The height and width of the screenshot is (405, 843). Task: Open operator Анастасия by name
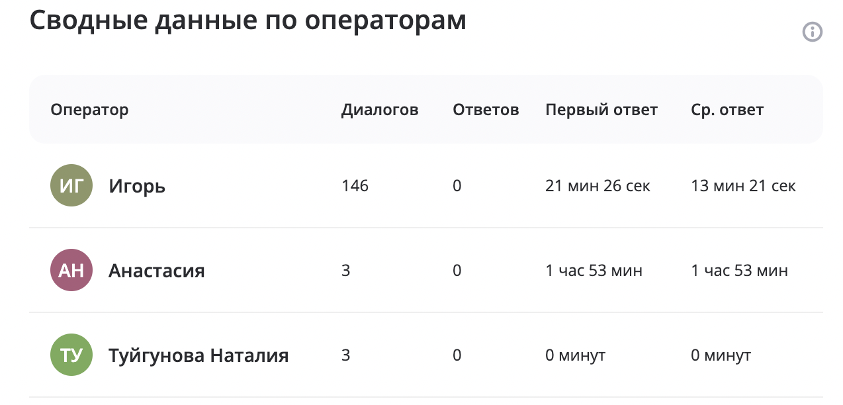tap(157, 271)
